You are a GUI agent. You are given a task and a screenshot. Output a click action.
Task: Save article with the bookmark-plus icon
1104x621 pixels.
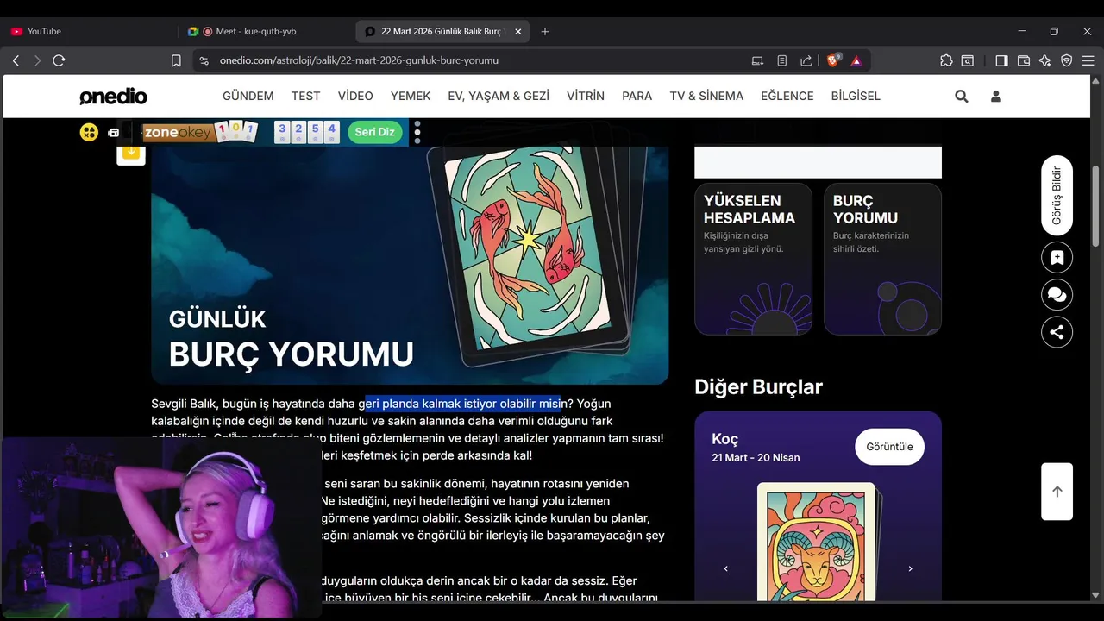click(1057, 257)
